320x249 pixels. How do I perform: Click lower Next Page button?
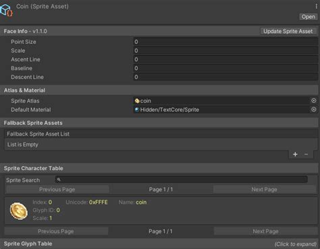[x=265, y=231]
